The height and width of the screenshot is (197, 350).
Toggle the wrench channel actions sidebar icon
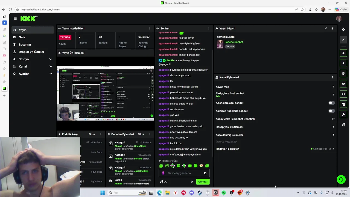343,114
